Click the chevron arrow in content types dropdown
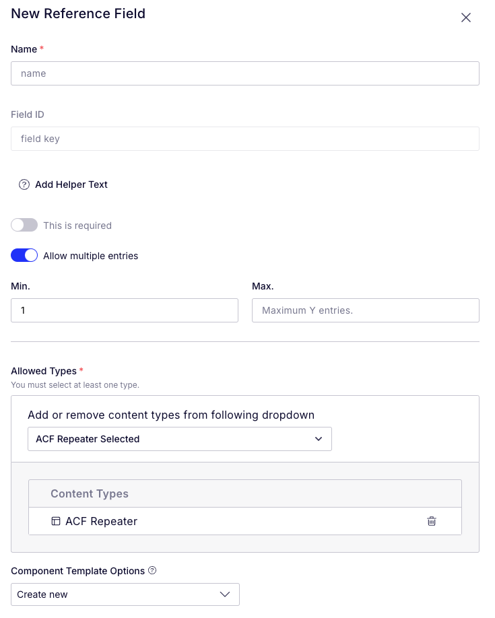The width and height of the screenshot is (495, 618). pos(319,439)
